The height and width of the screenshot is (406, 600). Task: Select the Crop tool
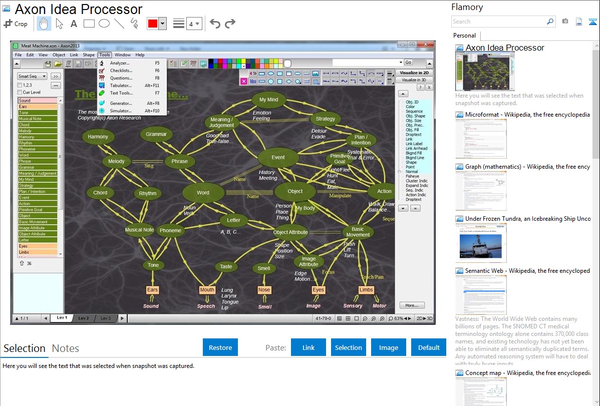click(16, 24)
